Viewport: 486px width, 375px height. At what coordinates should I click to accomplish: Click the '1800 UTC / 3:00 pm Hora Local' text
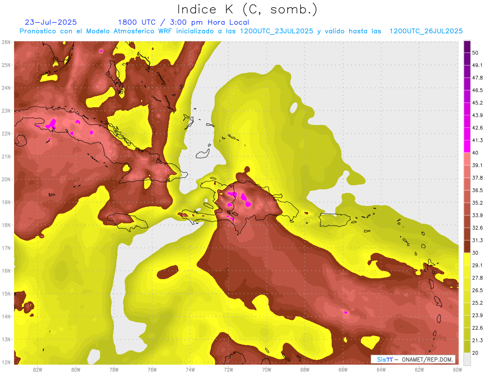183,22
